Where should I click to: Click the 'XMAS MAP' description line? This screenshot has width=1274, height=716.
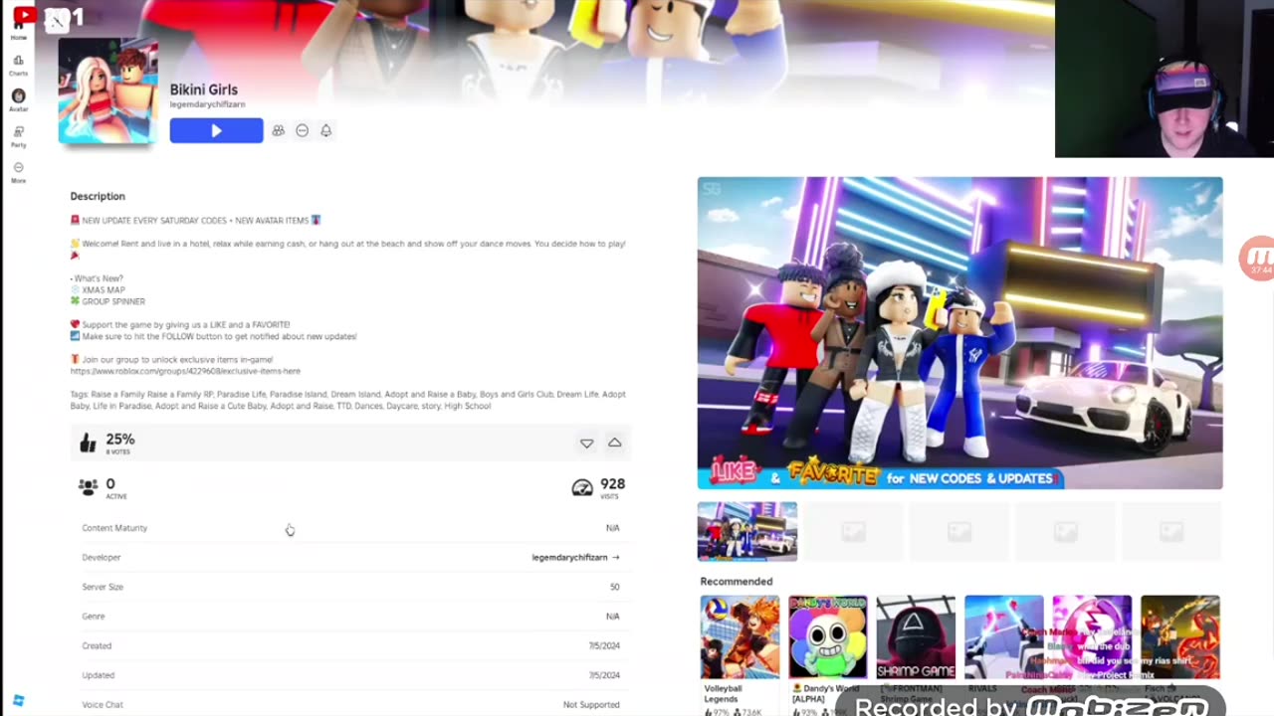coord(104,290)
